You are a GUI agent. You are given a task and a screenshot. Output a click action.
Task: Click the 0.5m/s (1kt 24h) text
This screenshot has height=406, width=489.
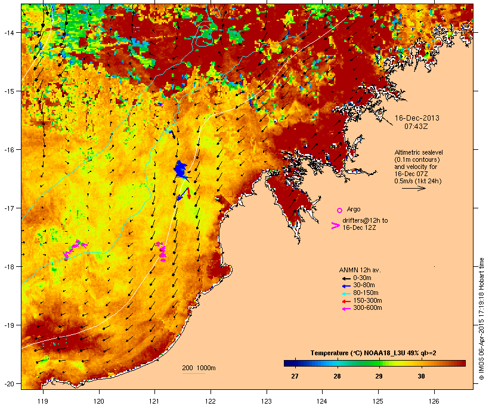pos(418,181)
